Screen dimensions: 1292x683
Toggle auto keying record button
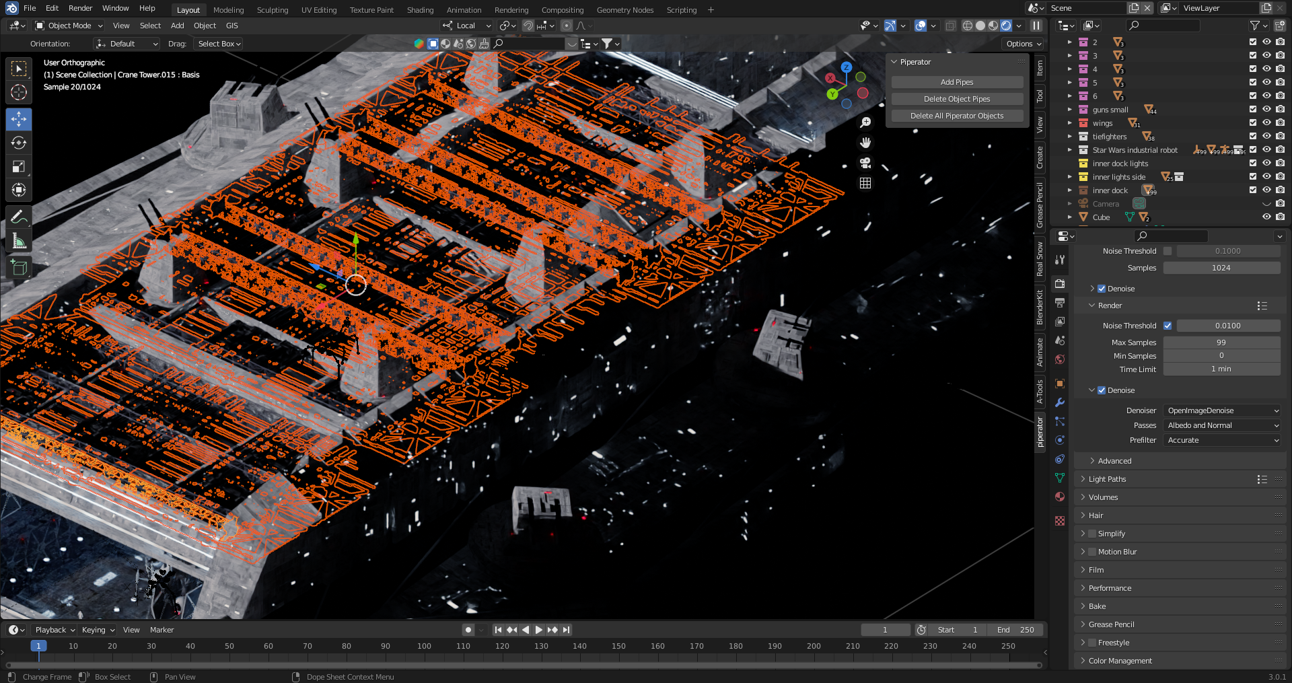[x=468, y=630]
